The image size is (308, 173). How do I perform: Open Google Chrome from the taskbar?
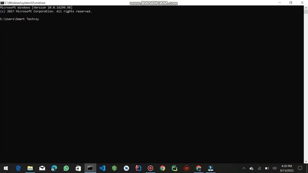163,168
